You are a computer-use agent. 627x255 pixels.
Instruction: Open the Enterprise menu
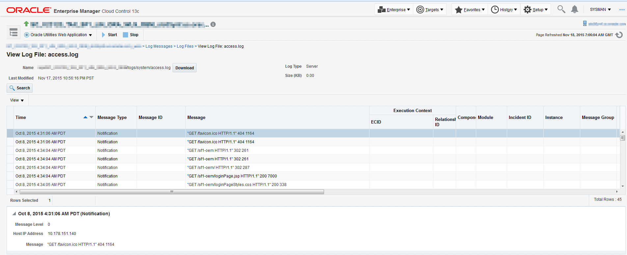(x=394, y=10)
